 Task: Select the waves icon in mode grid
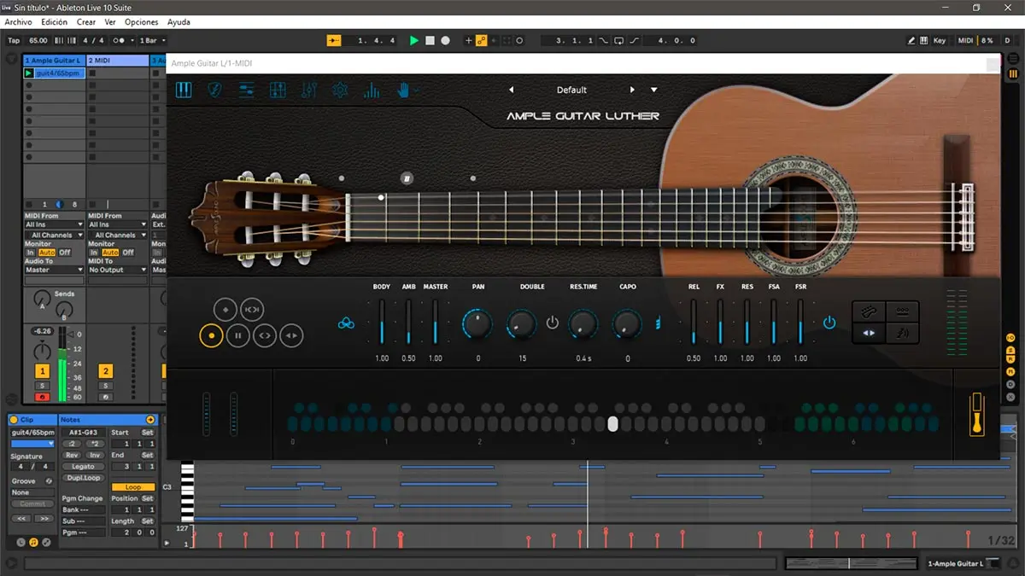point(902,310)
